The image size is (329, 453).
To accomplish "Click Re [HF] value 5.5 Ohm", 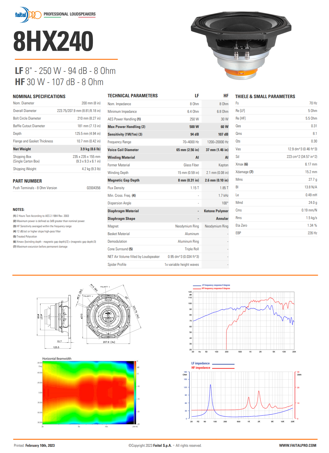I will tap(311, 118).
